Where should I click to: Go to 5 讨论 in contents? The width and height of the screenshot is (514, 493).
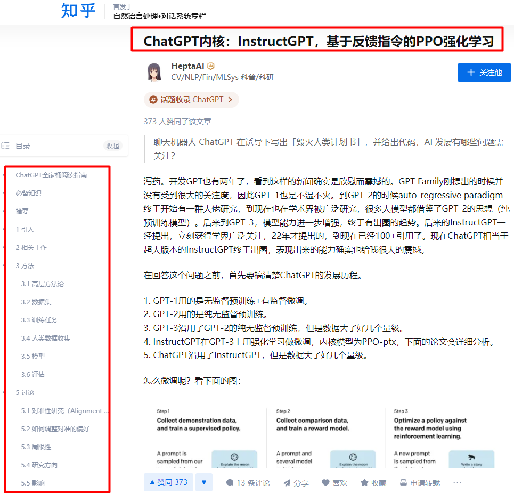(x=25, y=393)
